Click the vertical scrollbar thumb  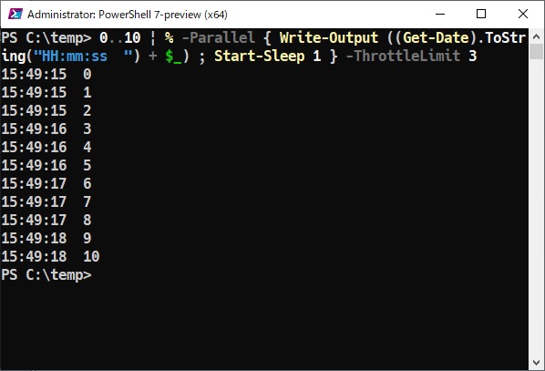tap(536, 51)
